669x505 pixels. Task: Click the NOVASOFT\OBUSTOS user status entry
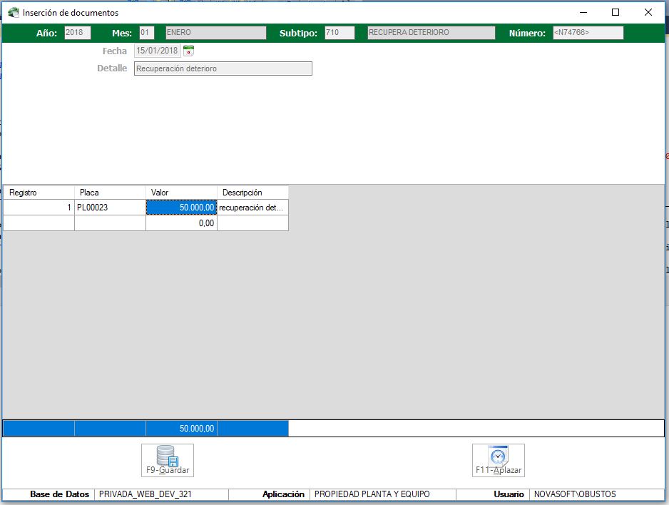tap(596, 494)
